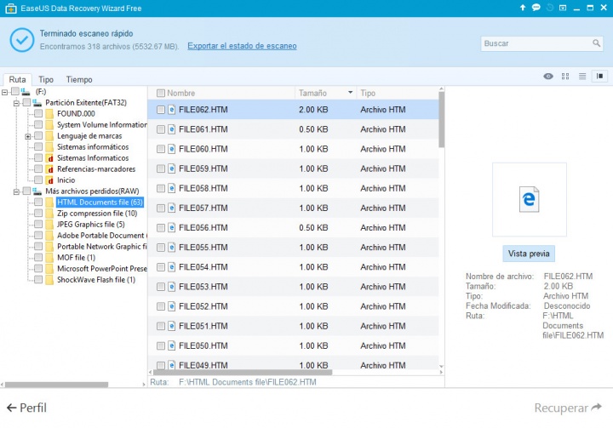Click the Recuperar button
Image resolution: width=613 pixels, height=428 pixels.
point(568,408)
